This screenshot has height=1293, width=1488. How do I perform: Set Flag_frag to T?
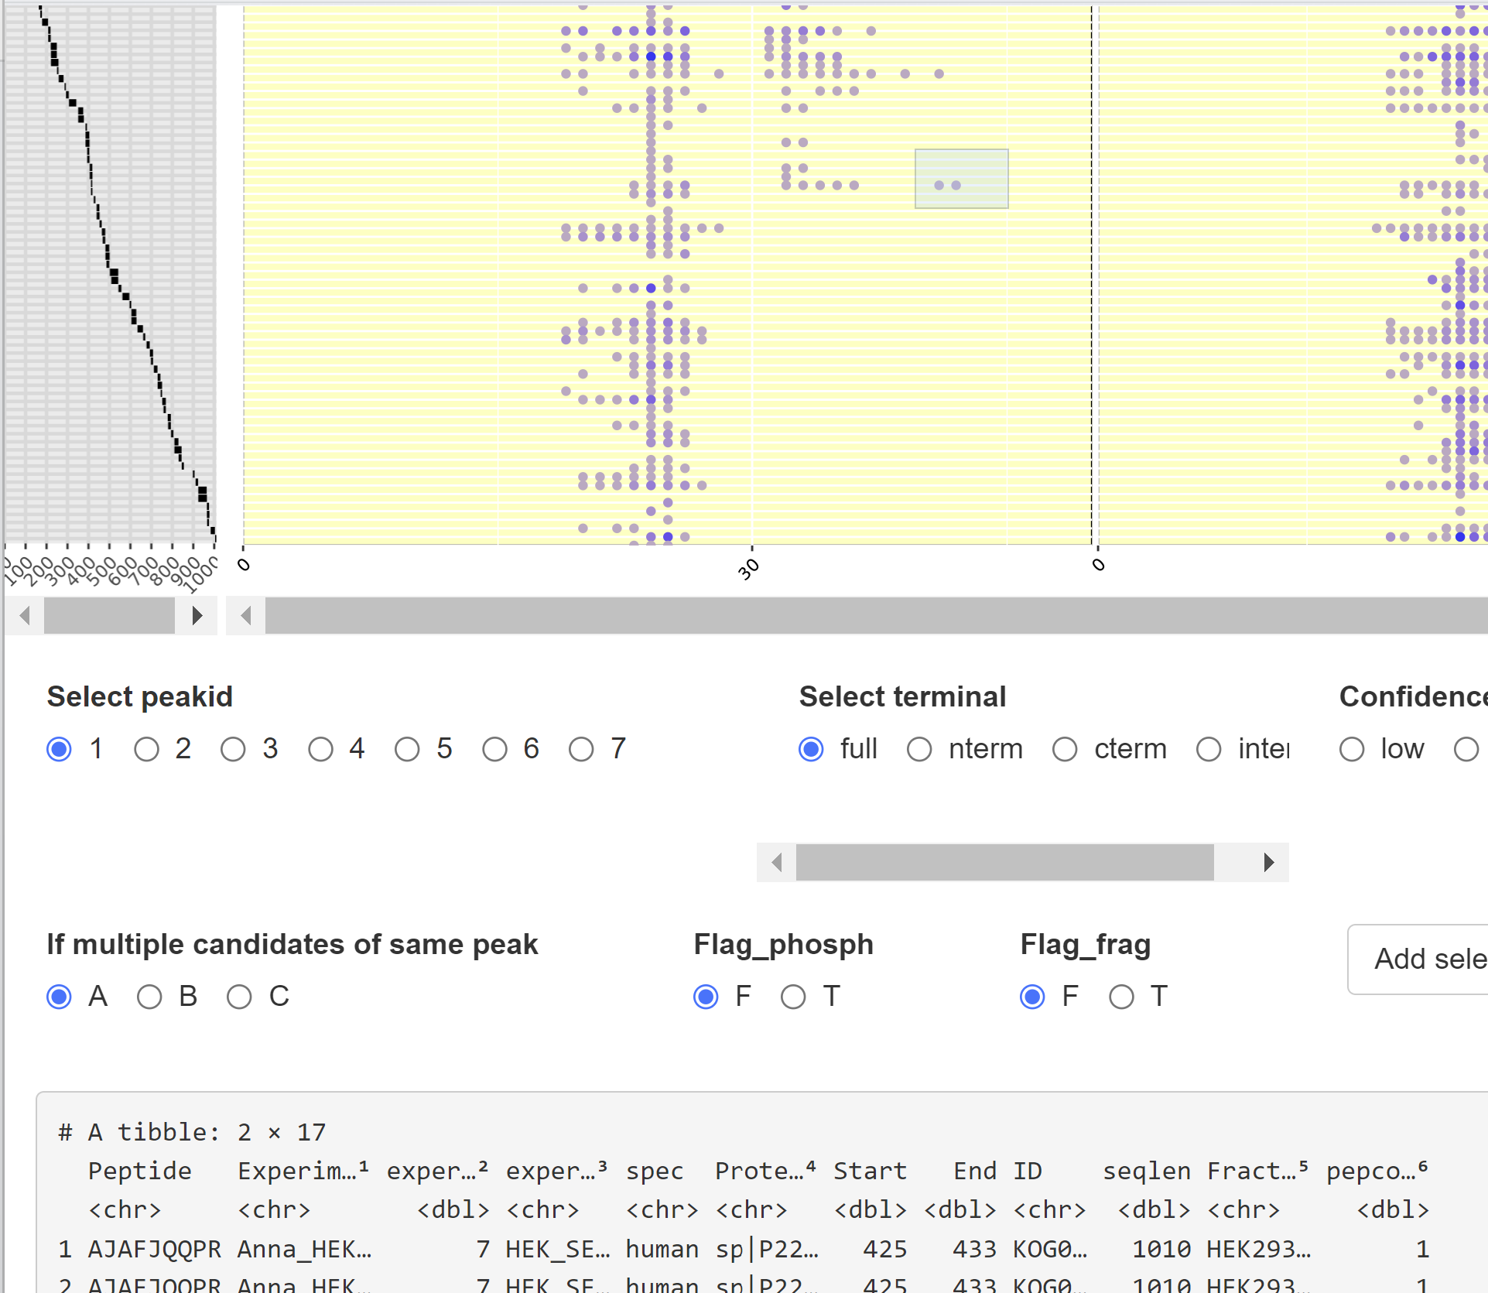(1121, 997)
